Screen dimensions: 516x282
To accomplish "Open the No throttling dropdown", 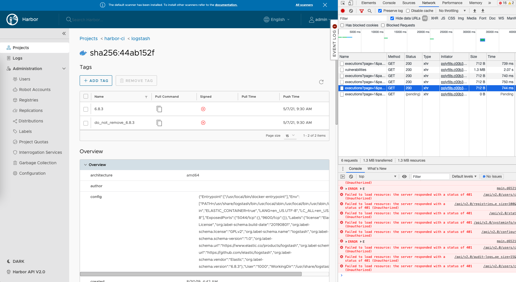I will tap(451, 11).
